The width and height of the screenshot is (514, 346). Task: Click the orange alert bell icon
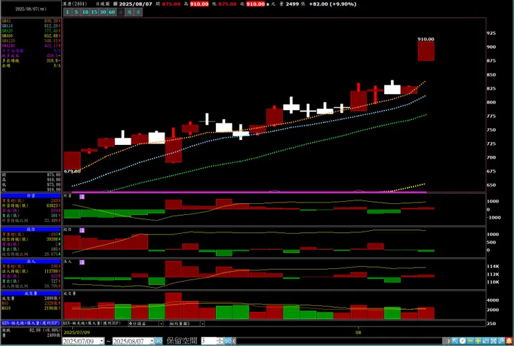[x=509, y=341]
